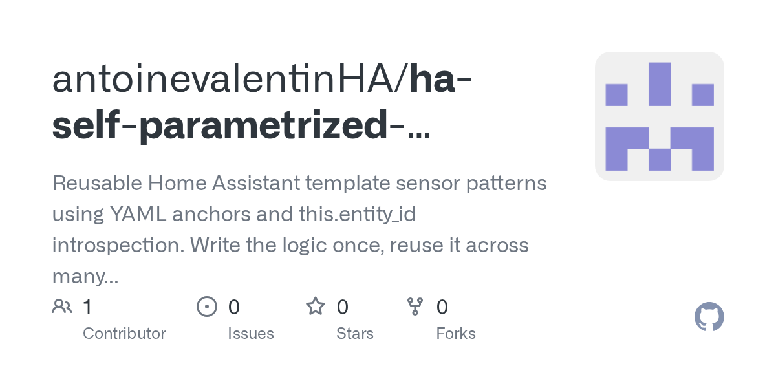Click the 0 count beside star icon
776x388 pixels.
(x=343, y=307)
